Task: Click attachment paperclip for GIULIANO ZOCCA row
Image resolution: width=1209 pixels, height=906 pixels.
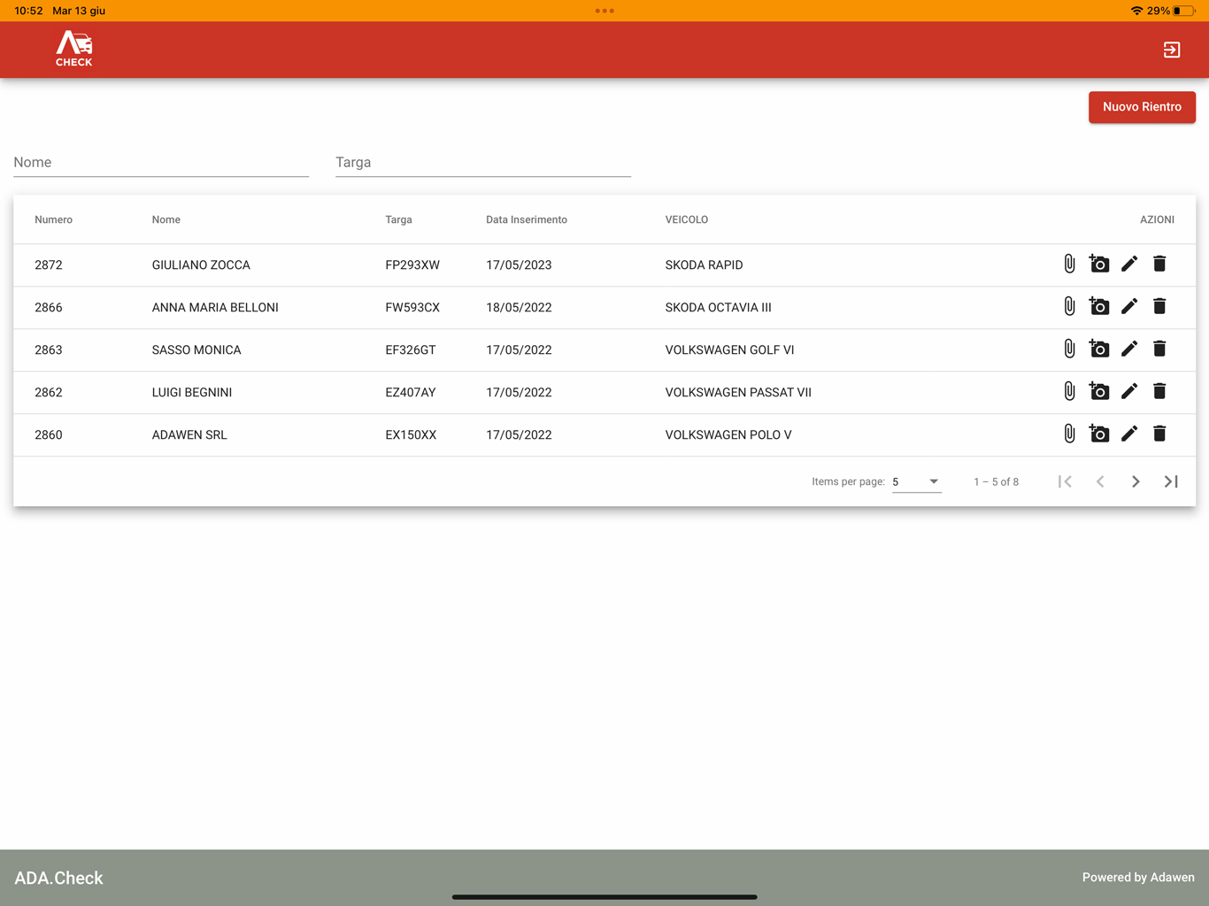Action: point(1069,264)
